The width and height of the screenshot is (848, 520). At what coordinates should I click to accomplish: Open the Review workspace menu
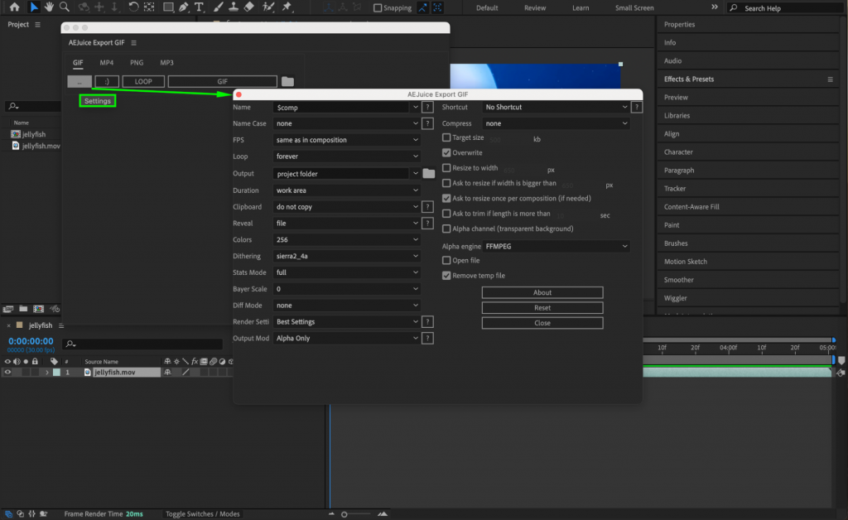point(534,7)
